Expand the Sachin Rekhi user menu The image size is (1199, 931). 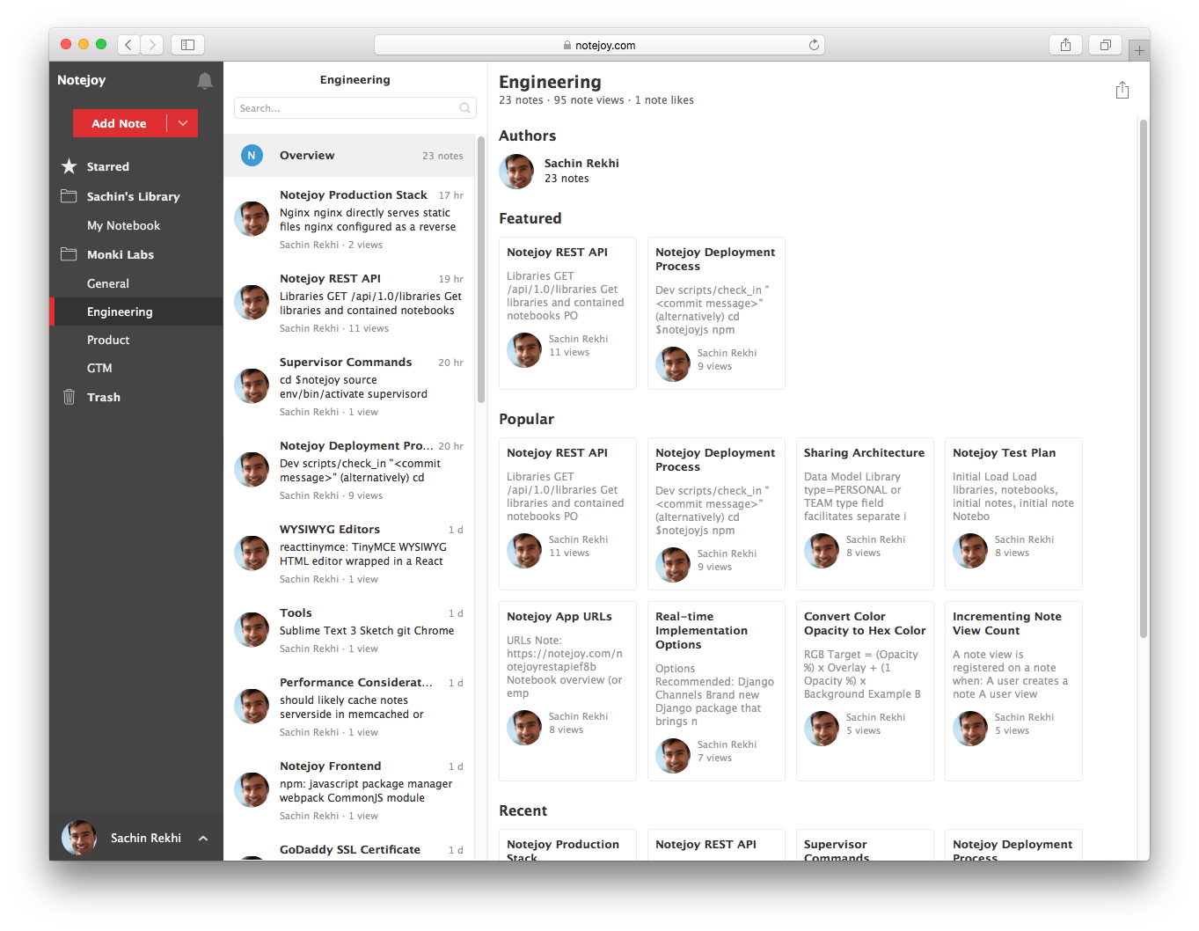pos(203,838)
